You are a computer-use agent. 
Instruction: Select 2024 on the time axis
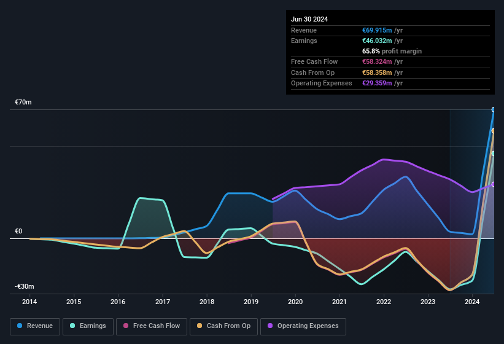[x=472, y=302]
